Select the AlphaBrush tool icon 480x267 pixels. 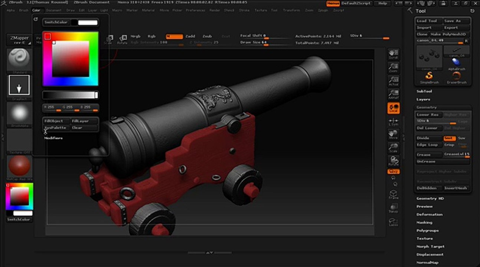pyautogui.click(x=457, y=63)
